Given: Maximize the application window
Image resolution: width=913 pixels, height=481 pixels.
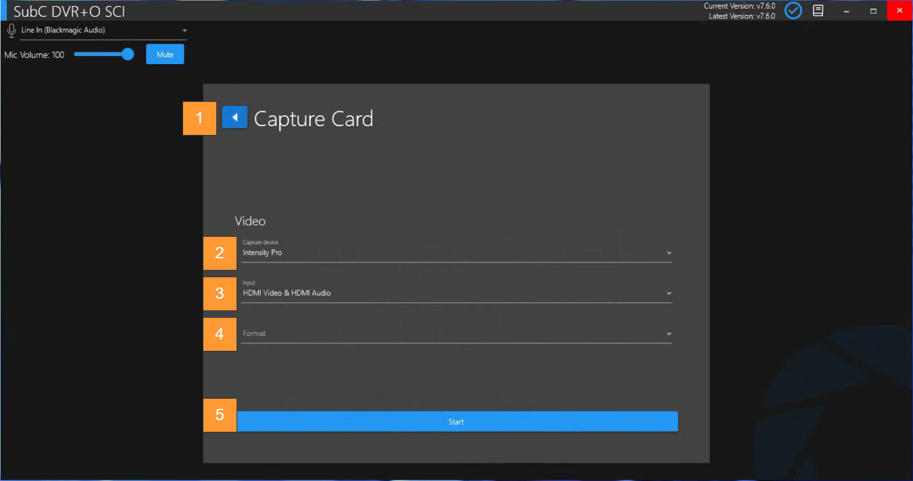Looking at the screenshot, I should (873, 11).
